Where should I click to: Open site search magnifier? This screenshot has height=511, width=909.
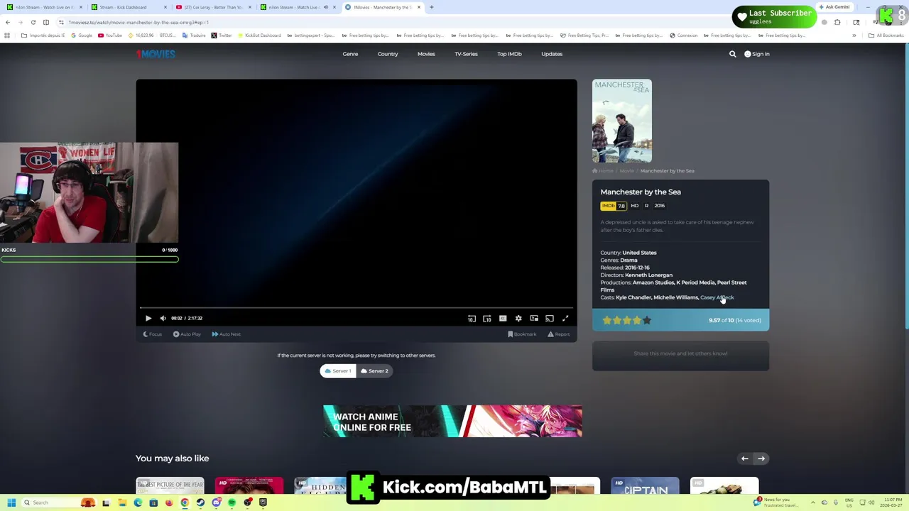point(733,54)
